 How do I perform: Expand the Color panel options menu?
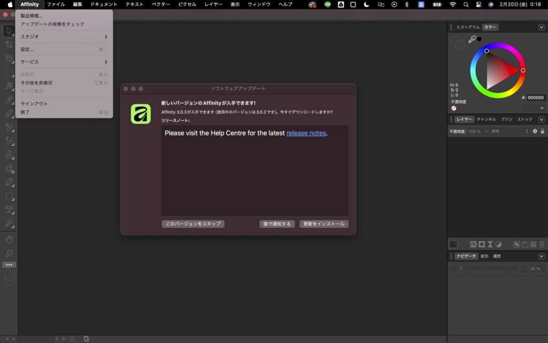point(541,27)
